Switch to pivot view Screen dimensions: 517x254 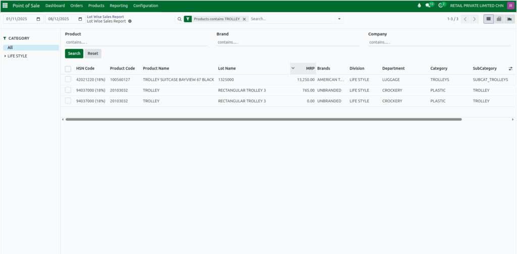coord(499,19)
